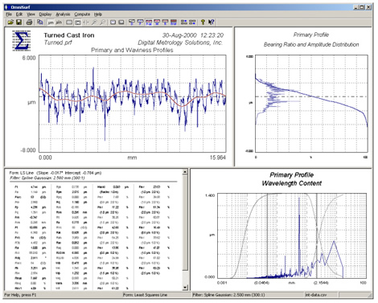Open the Help menu
Screen dimensions: 378x303
point(98,14)
